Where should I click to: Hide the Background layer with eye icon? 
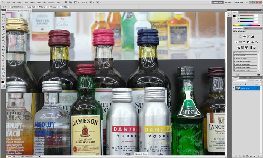(x=233, y=88)
